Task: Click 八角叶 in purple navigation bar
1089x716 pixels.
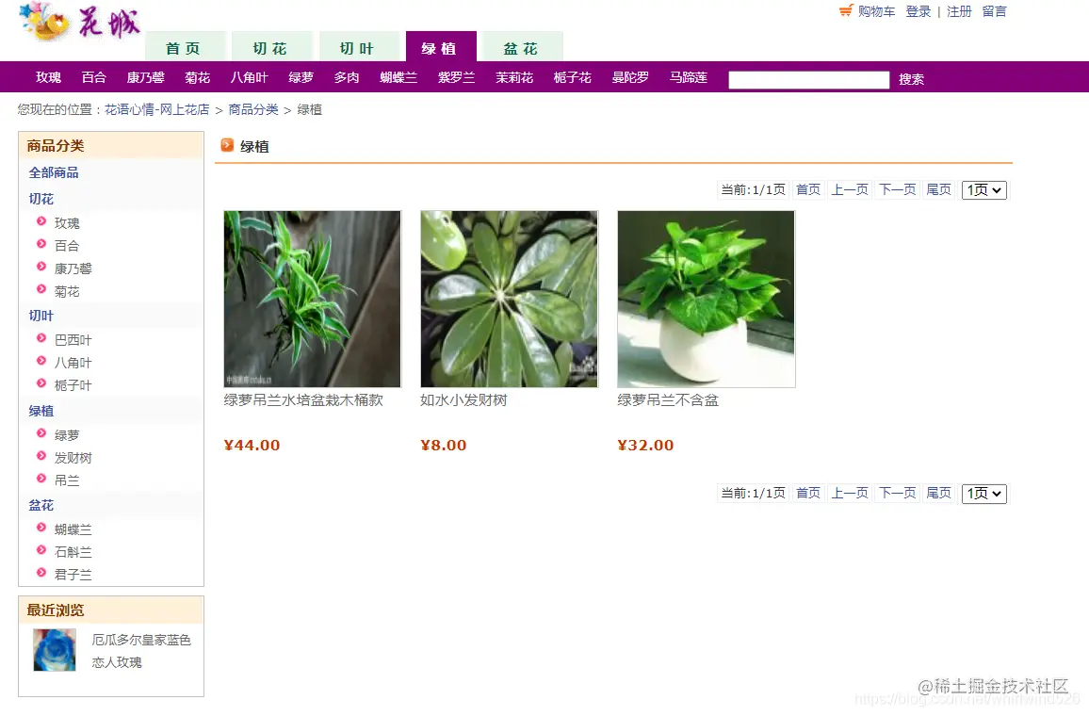Action: tap(250, 78)
